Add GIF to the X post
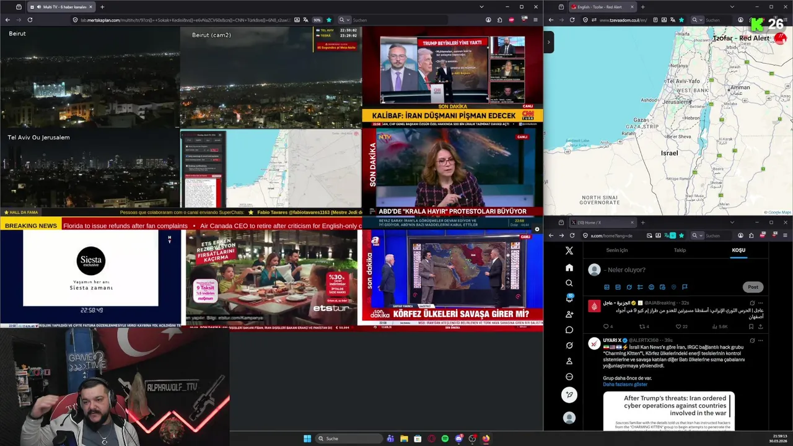 click(x=618, y=287)
